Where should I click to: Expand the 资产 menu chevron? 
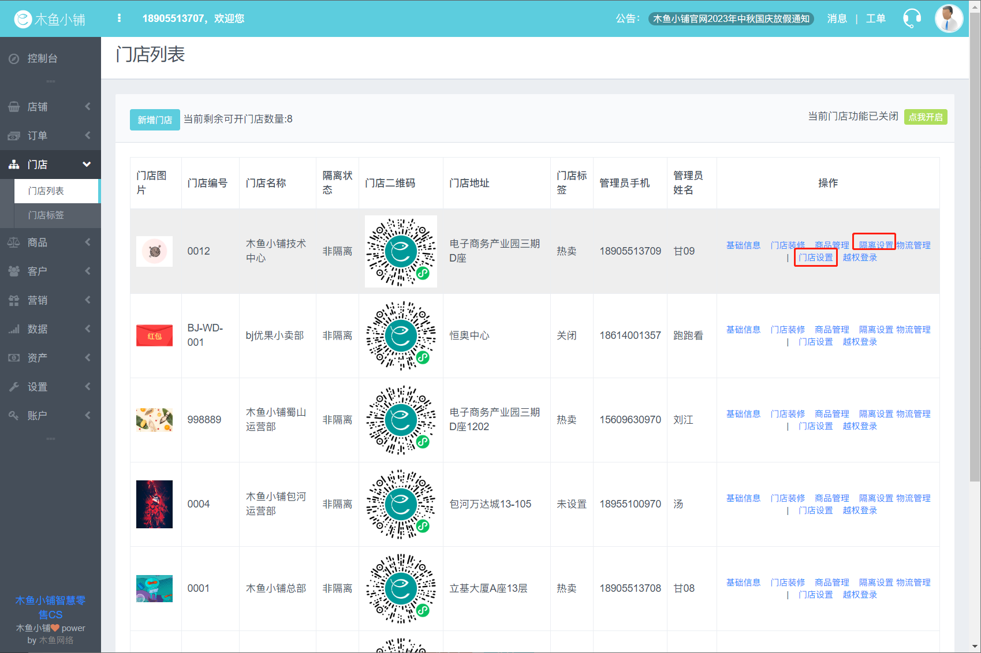88,357
